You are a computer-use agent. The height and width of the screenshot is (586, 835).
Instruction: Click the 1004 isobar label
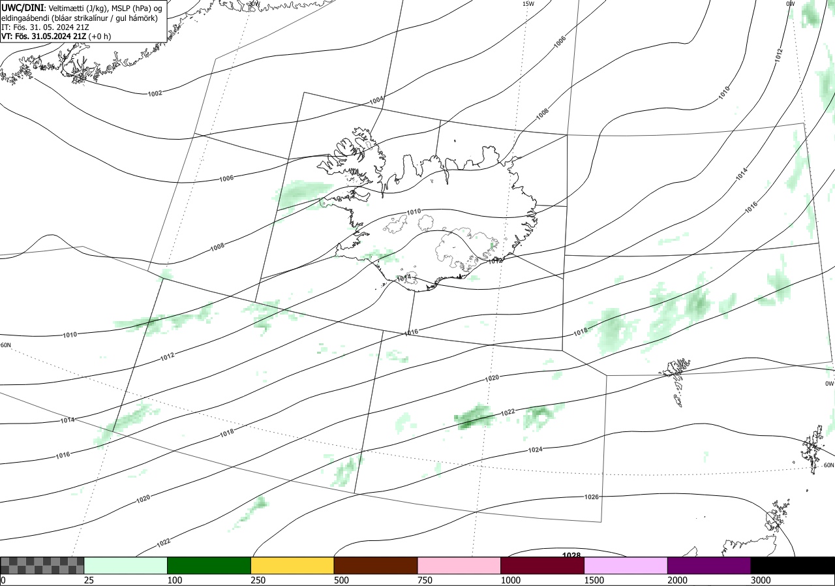click(x=376, y=100)
